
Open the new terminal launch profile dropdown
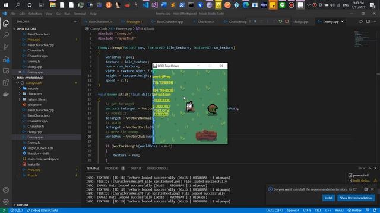click(364, 168)
